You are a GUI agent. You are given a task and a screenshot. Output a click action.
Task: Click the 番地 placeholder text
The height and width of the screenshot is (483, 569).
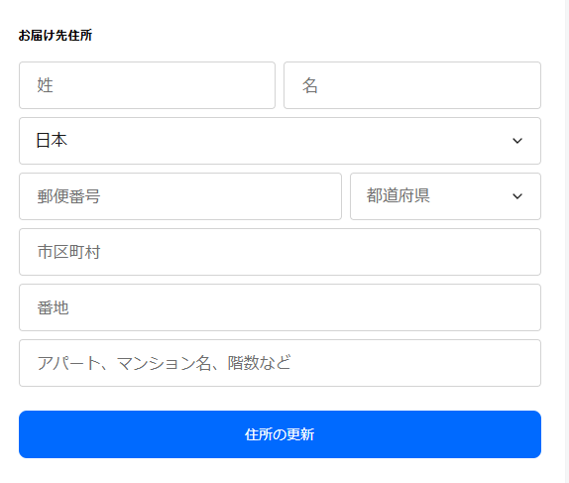point(53,307)
